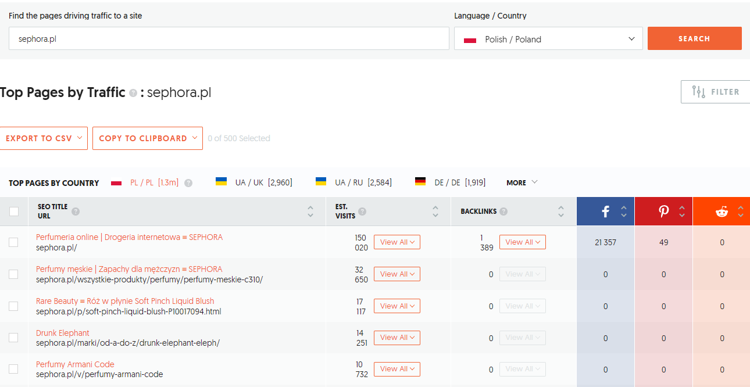The image size is (750, 387).
Task: Expand the More countries dropdown
Action: coord(522,182)
